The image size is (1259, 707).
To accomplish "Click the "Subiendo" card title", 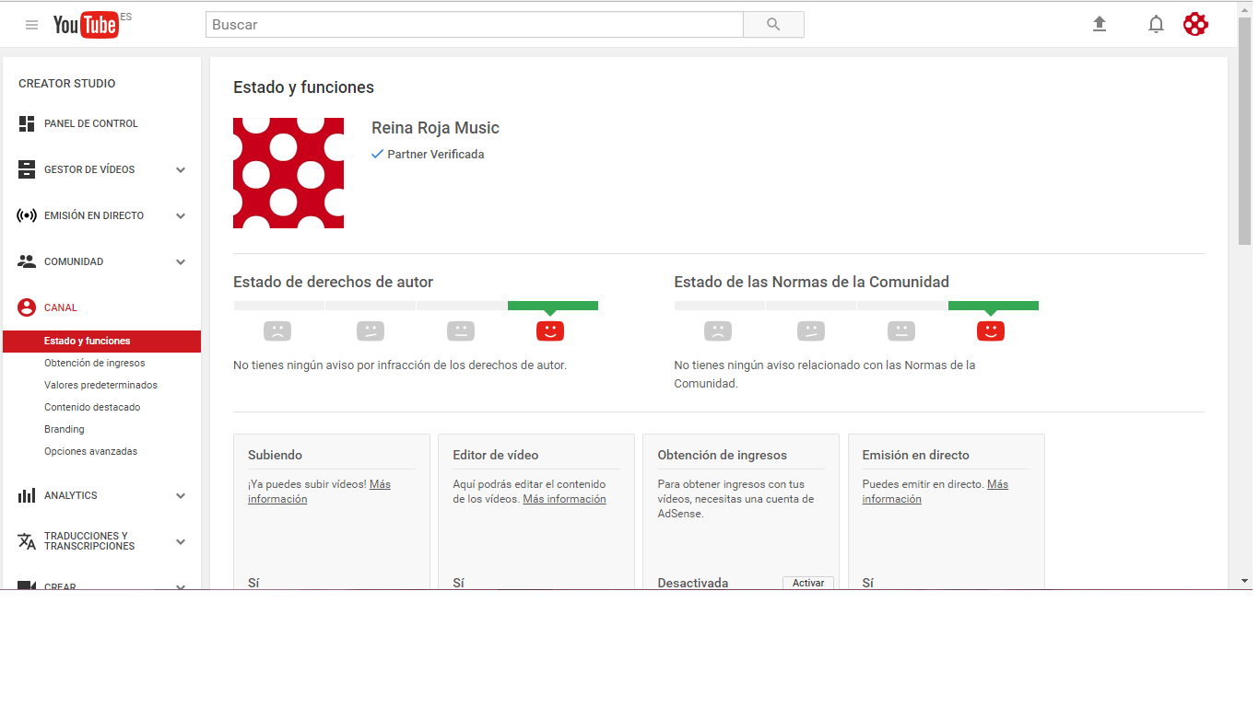I will coord(275,455).
